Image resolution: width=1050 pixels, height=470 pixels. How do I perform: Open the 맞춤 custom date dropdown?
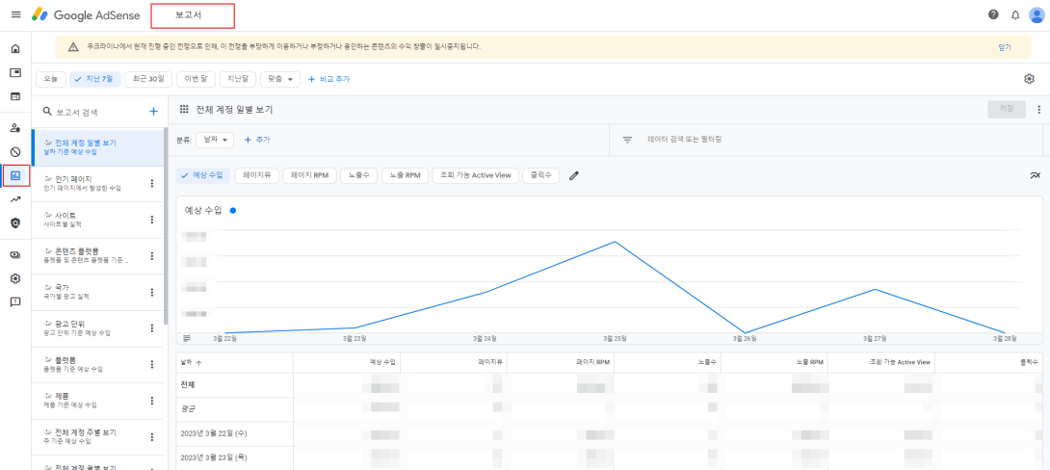[280, 79]
